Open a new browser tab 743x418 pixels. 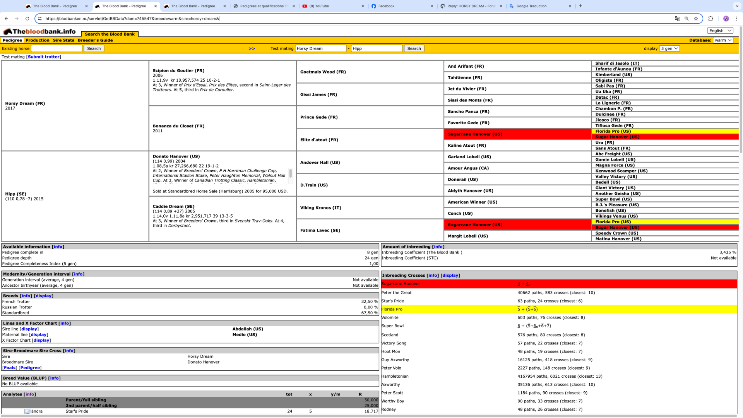pos(580,6)
